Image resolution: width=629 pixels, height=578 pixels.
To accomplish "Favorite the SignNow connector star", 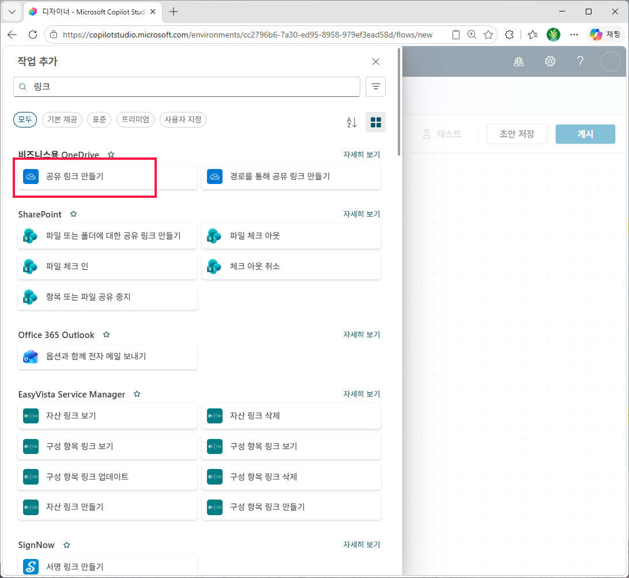I will tap(67, 545).
